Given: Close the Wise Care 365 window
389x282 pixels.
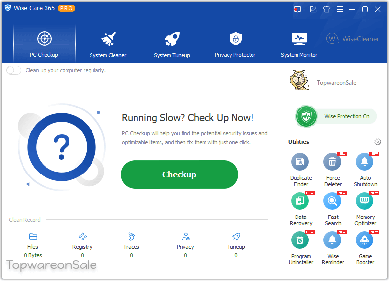Looking at the screenshot, I should click(x=378, y=9).
